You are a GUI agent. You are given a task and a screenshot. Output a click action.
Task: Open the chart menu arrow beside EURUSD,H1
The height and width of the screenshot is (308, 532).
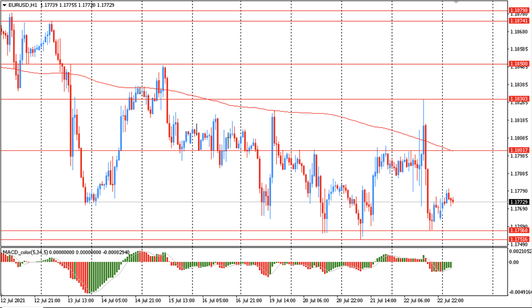point(4,5)
